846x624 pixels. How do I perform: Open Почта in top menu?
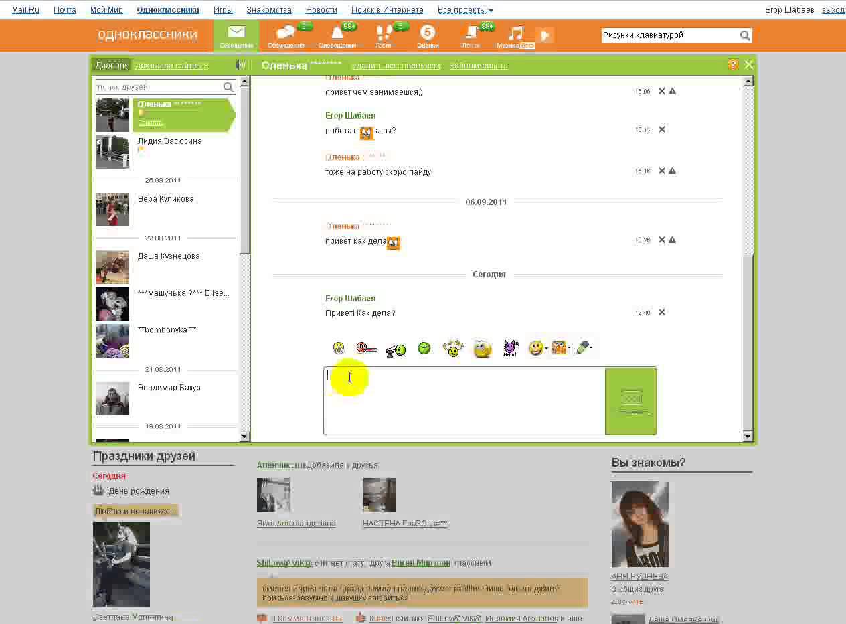[x=65, y=10]
